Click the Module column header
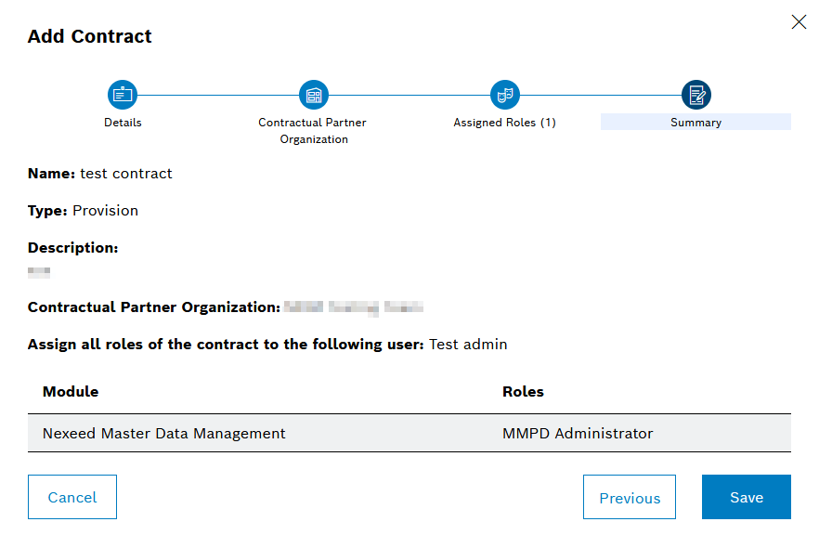This screenshot has height=548, width=819. (70, 391)
